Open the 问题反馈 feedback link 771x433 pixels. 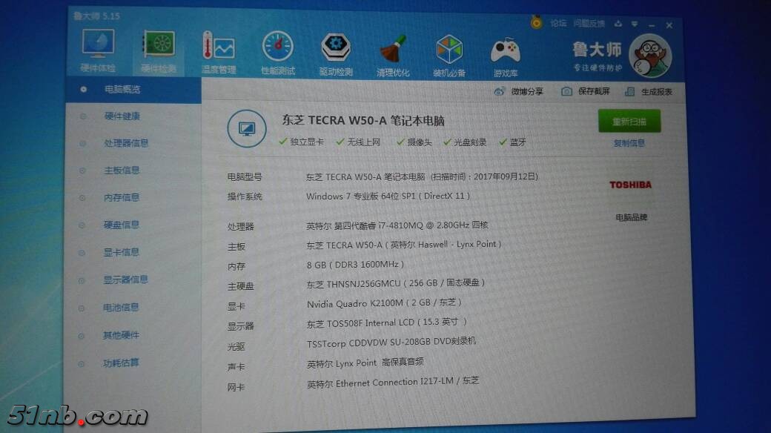point(589,23)
